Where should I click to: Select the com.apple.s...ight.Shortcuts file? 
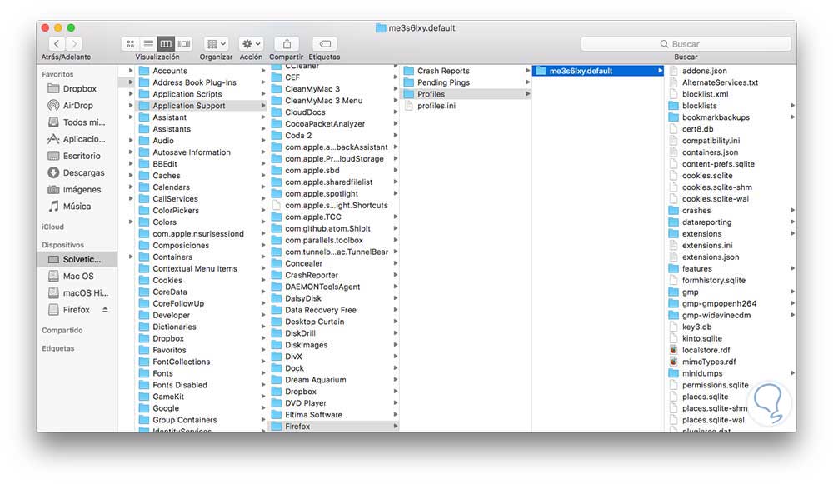pyautogui.click(x=334, y=205)
